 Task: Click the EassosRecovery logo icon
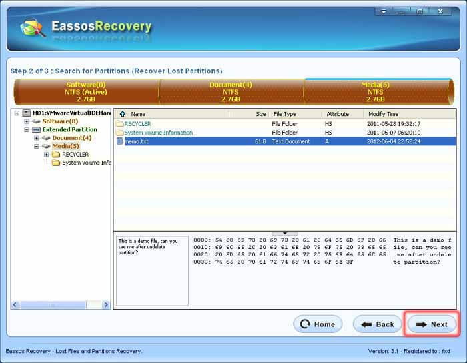tap(33, 28)
